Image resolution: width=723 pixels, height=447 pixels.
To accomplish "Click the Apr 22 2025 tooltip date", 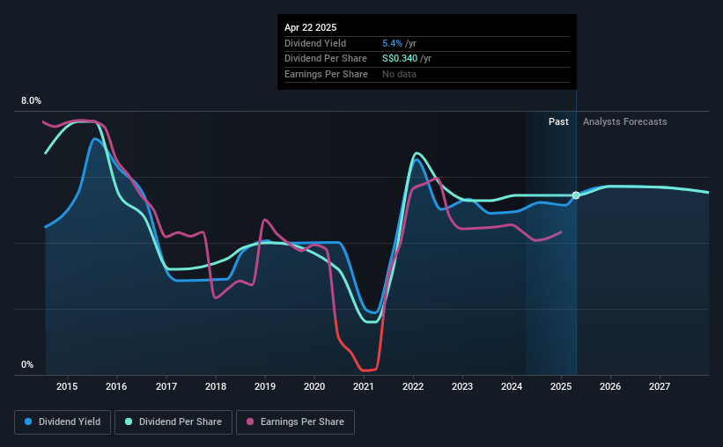I will click(x=310, y=27).
